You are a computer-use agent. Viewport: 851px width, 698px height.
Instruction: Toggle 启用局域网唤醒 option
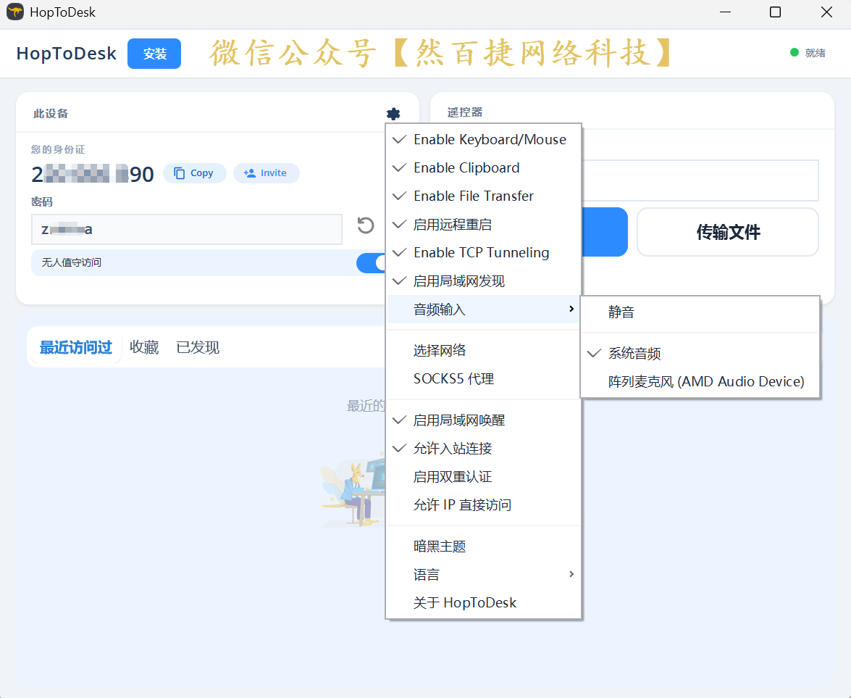pyautogui.click(x=484, y=420)
